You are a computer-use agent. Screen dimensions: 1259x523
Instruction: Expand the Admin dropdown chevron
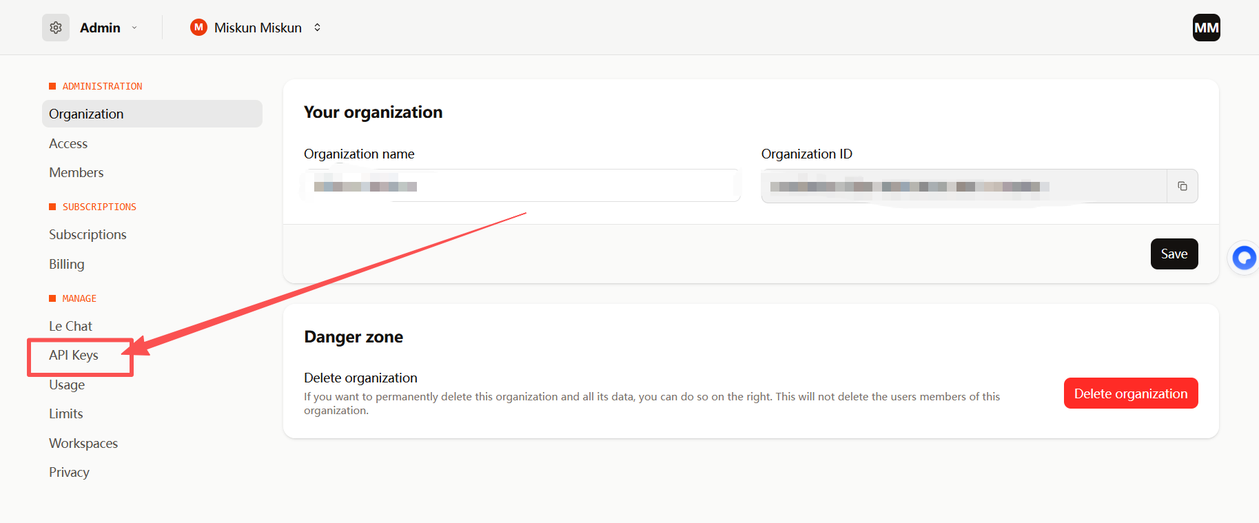click(x=134, y=28)
